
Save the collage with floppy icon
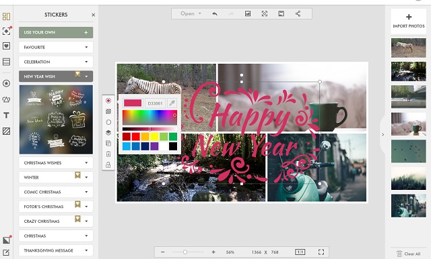pyautogui.click(x=281, y=13)
